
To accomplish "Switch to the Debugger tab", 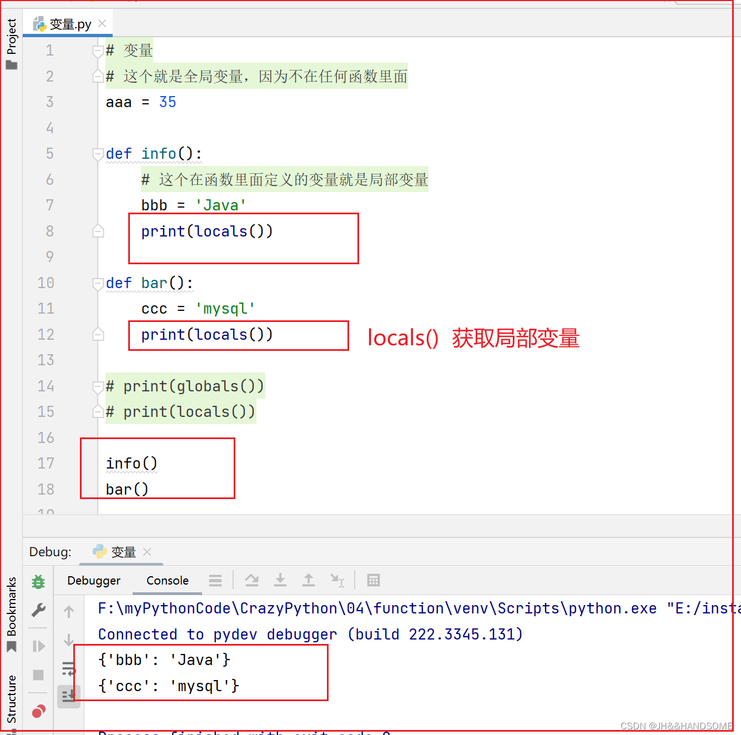I will click(x=94, y=581).
